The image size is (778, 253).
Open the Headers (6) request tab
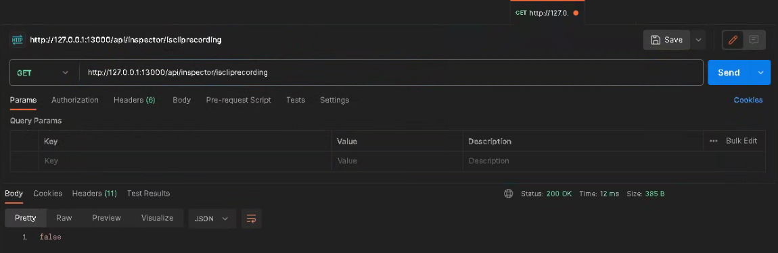coord(135,100)
